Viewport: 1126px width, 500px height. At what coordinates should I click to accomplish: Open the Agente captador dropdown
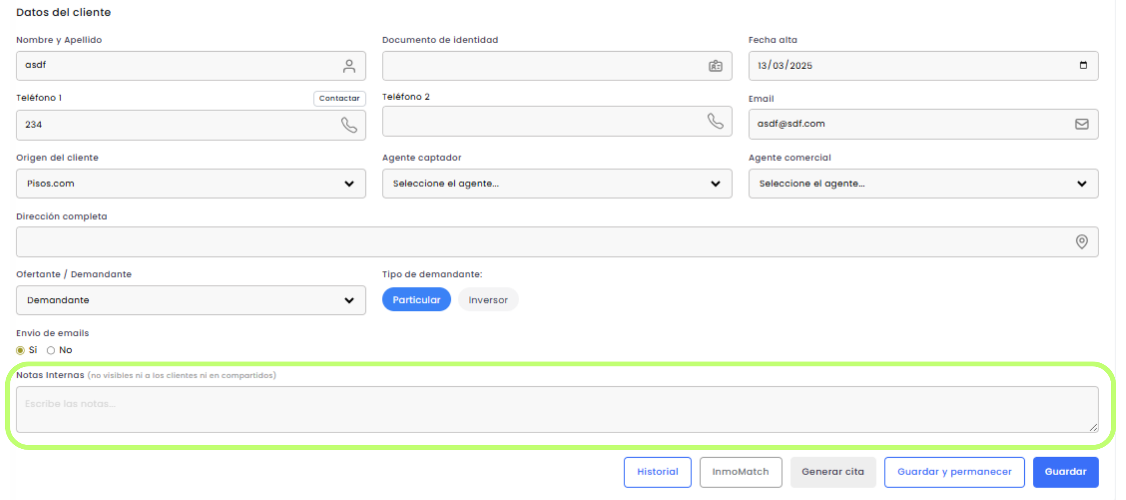click(557, 184)
